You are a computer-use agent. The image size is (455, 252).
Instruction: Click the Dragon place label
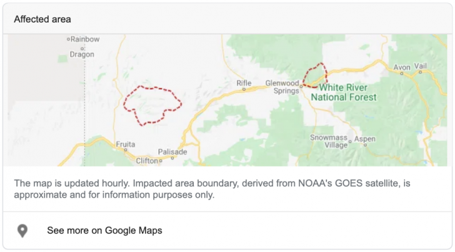(x=82, y=54)
